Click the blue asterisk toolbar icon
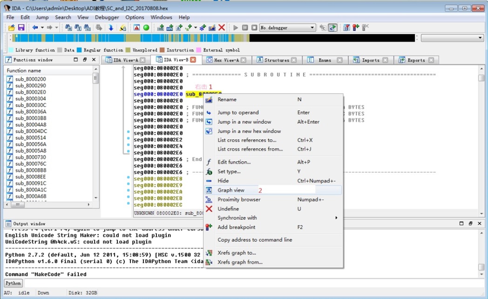The height and width of the screenshot is (299, 488). [202, 27]
